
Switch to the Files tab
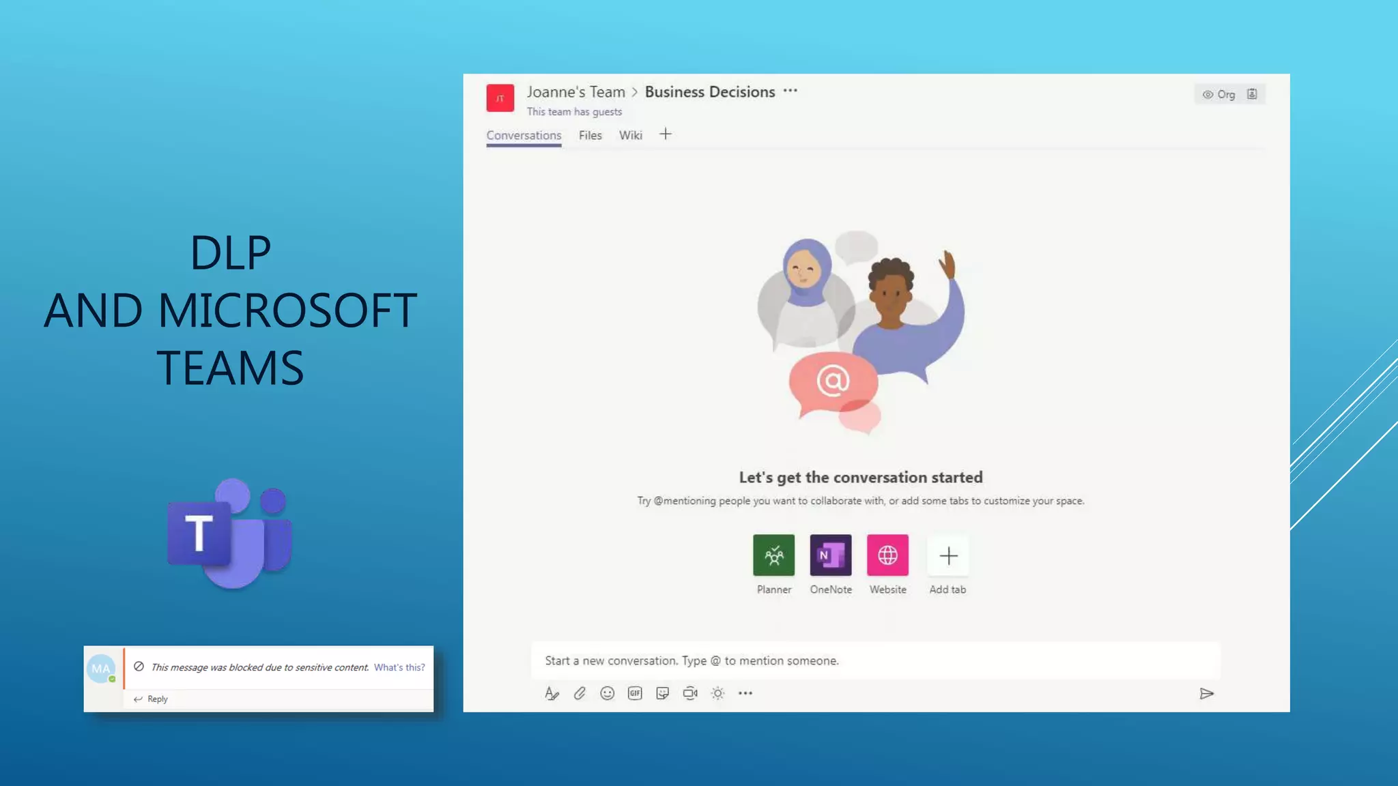click(590, 135)
